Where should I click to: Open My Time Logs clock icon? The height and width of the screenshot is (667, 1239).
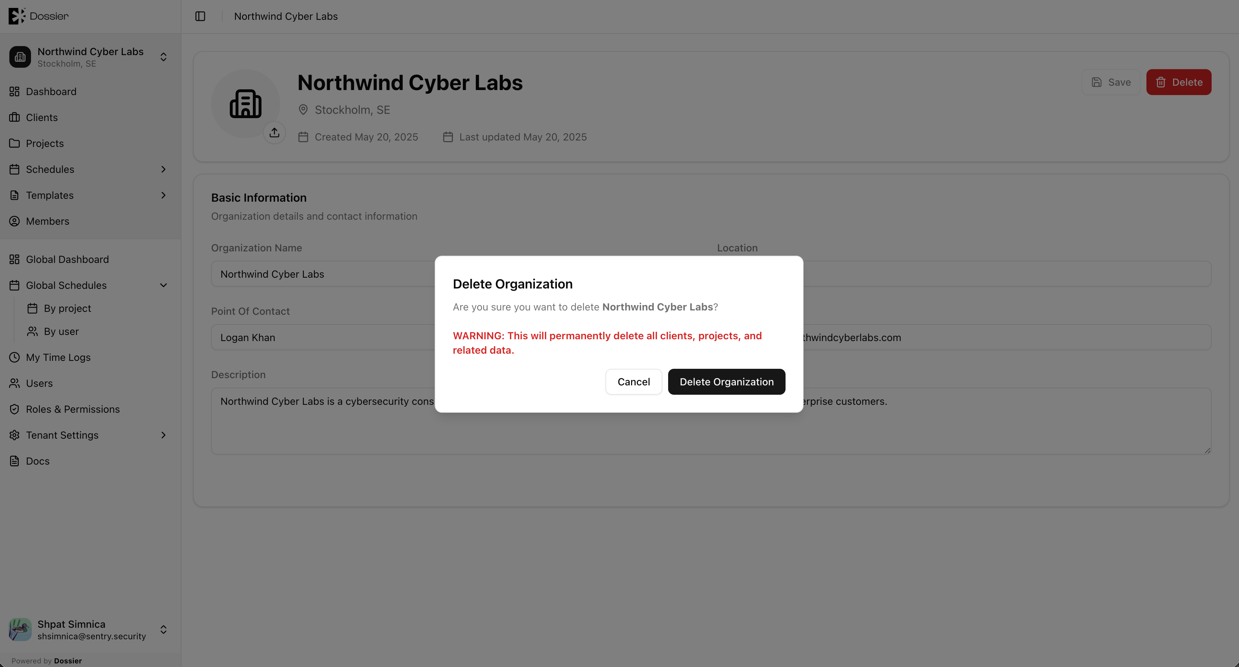click(14, 357)
